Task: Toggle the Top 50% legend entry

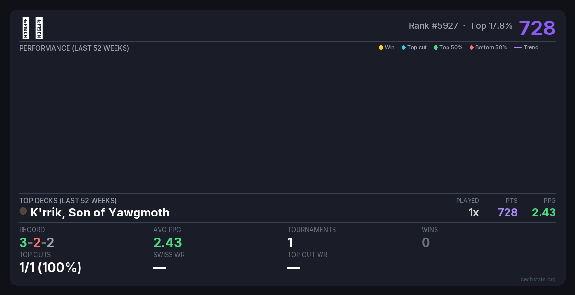Action: [448, 48]
